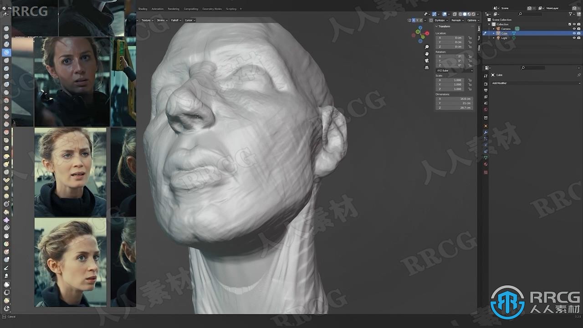Expand the Cube outliner row
Image resolution: width=583 pixels, height=328 pixels.
pos(493,33)
